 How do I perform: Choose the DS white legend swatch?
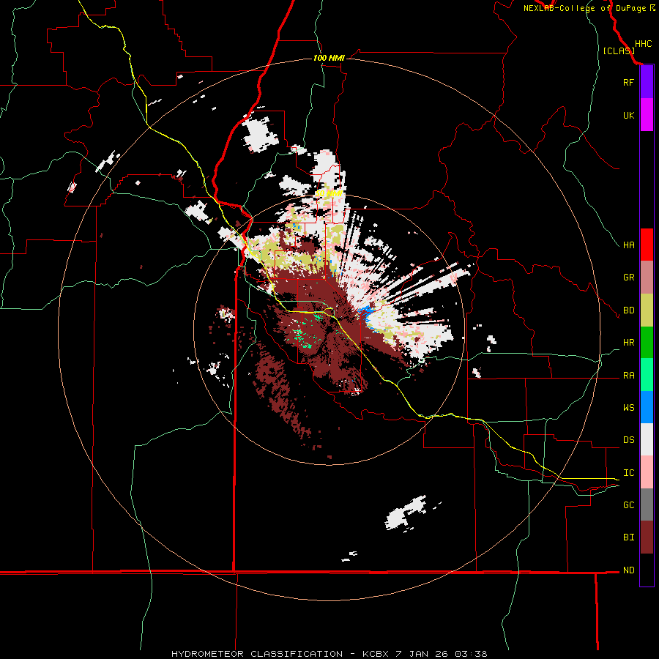[647, 439]
